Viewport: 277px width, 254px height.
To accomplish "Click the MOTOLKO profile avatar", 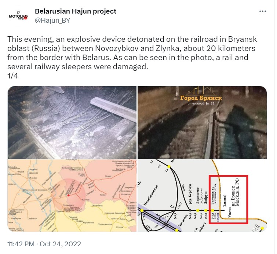I will click(18, 16).
